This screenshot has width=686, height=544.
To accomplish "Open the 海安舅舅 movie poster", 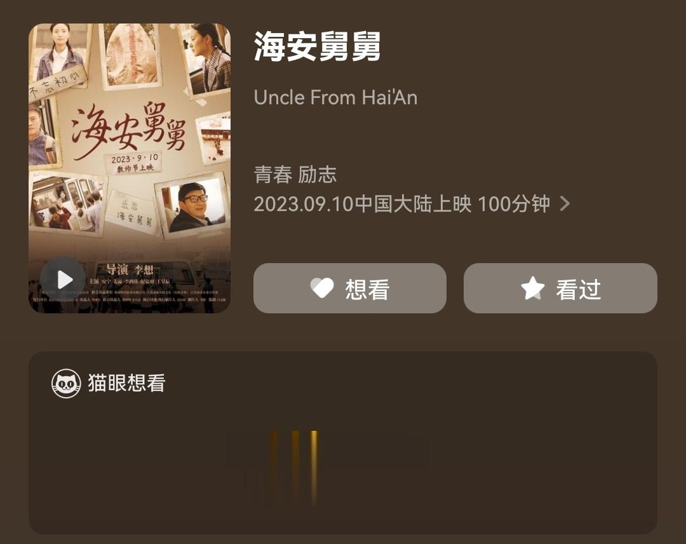I will click(130, 168).
